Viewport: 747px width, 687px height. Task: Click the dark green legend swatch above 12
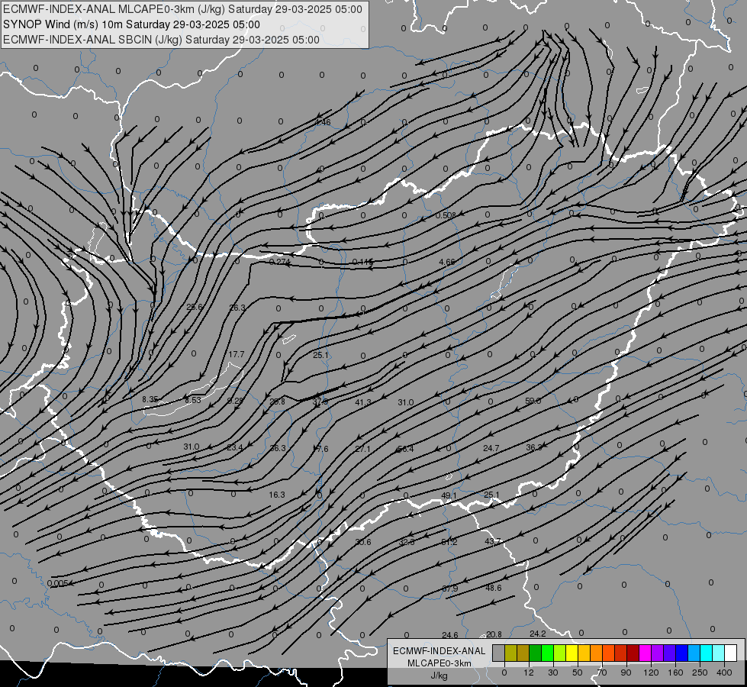pos(536,653)
